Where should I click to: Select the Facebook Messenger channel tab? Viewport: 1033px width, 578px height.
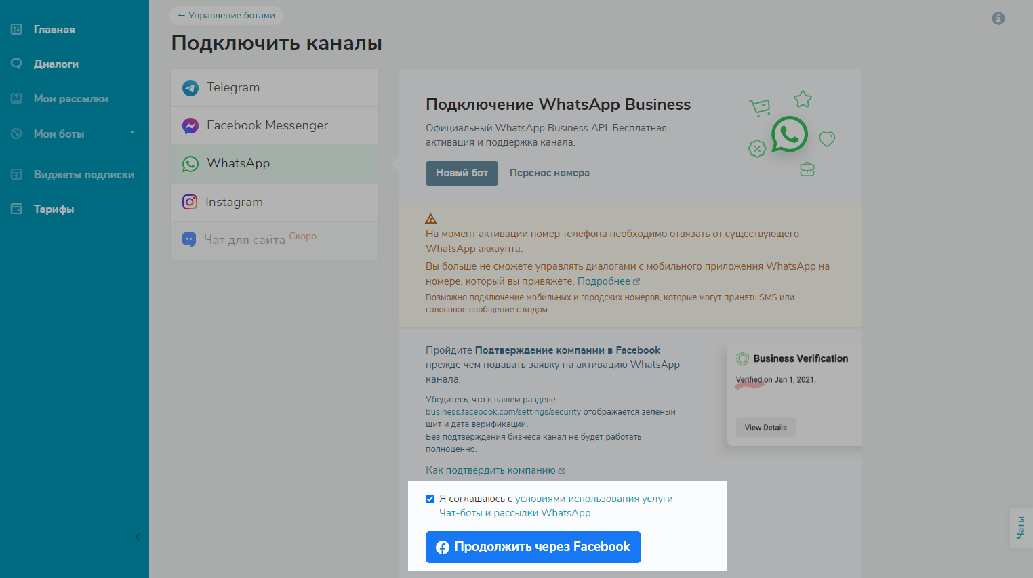pos(275,125)
